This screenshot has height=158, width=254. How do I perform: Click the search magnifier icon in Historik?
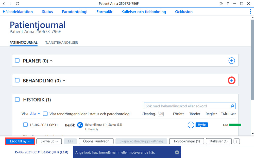pos(232,106)
